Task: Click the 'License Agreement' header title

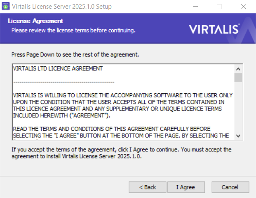Action: [x=35, y=21]
